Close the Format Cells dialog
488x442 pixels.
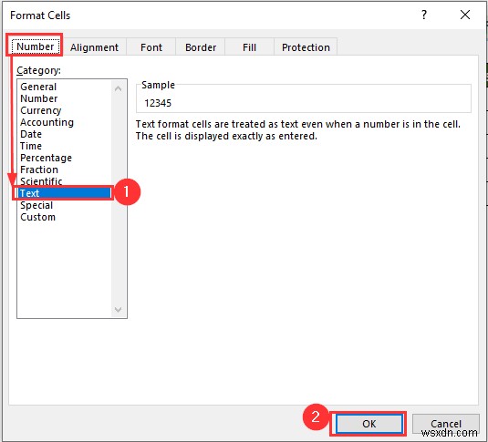(465, 15)
